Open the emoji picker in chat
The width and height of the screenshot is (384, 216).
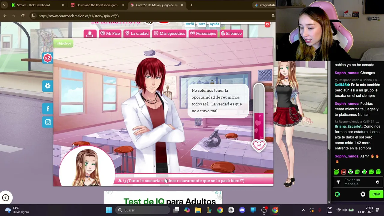377,182
